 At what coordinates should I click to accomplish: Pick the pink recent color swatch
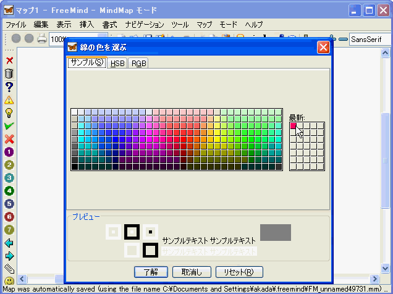pyautogui.click(x=293, y=126)
